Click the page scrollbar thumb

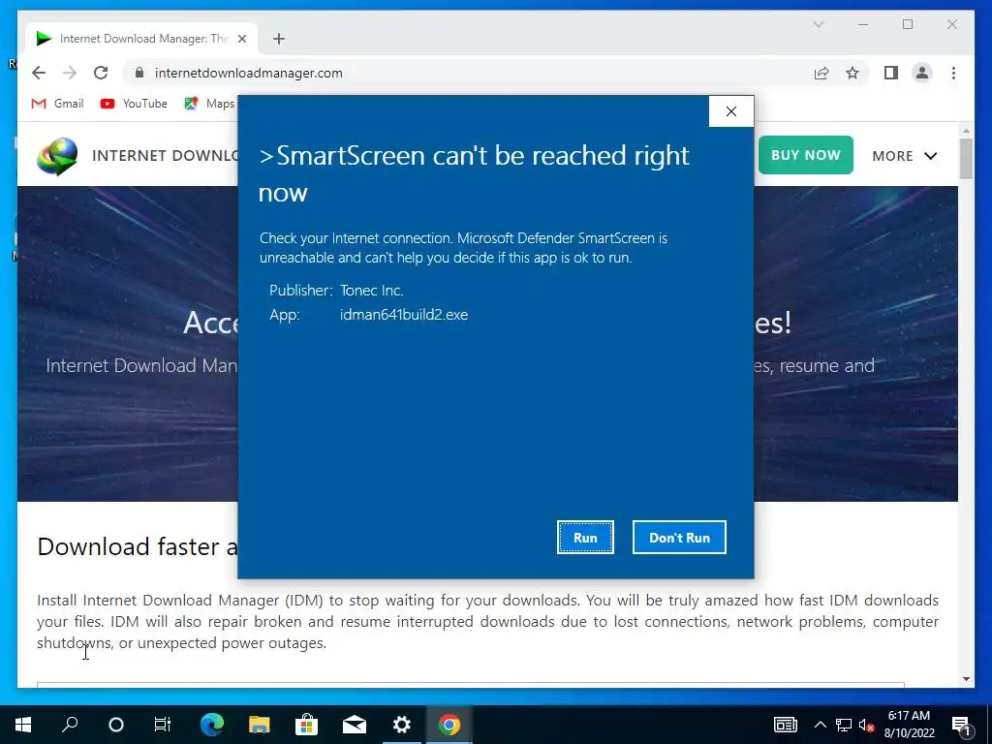point(966,158)
